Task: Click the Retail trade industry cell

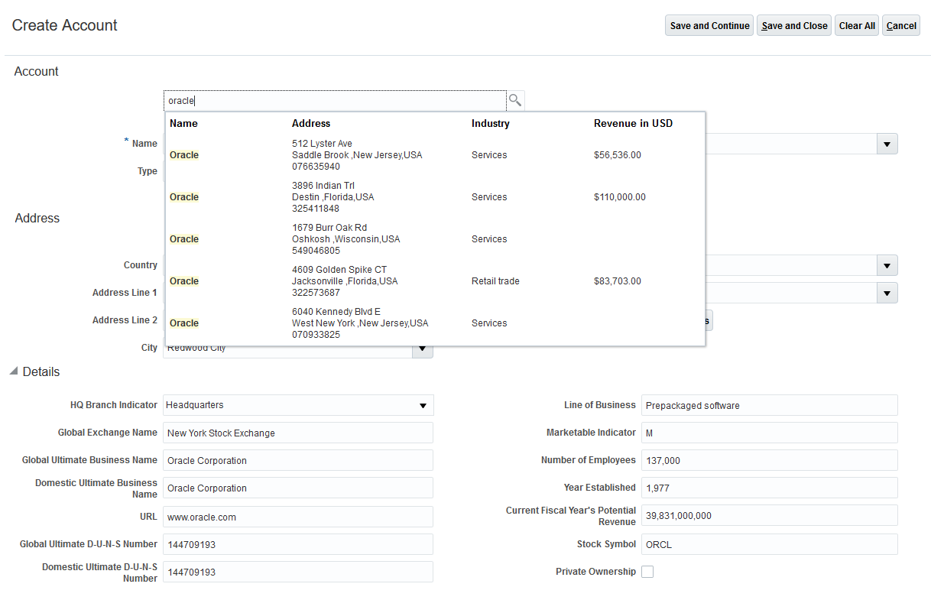Action: pos(495,281)
